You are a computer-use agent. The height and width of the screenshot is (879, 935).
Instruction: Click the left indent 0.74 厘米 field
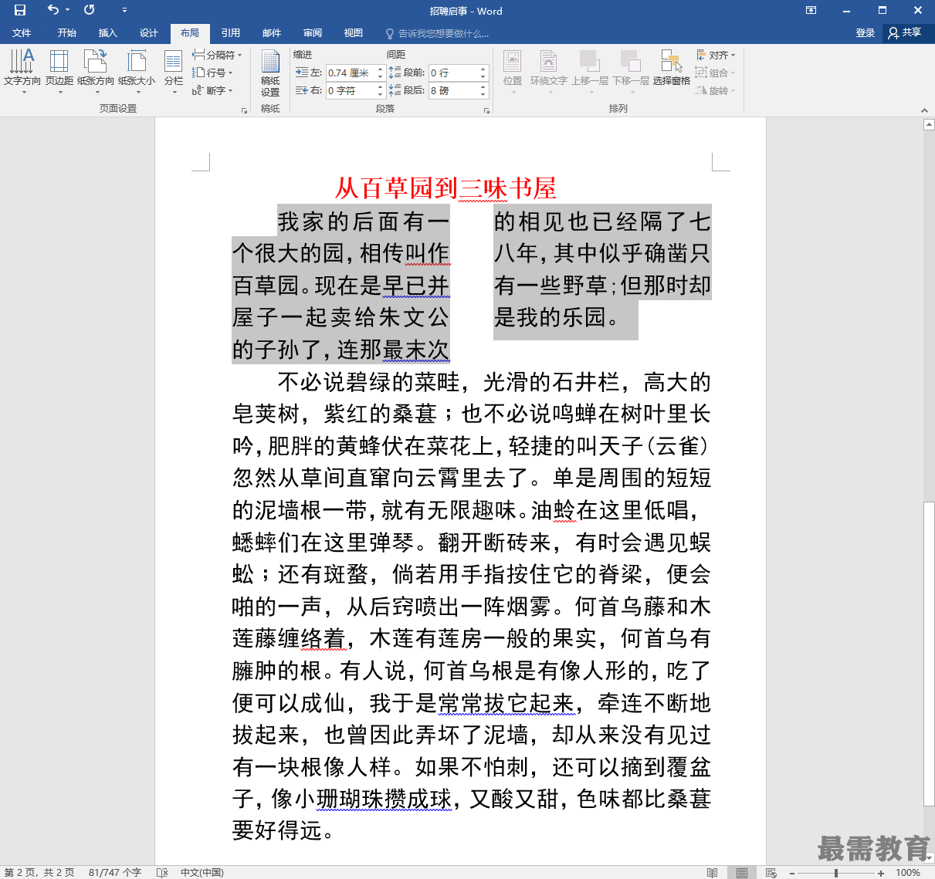(x=351, y=73)
